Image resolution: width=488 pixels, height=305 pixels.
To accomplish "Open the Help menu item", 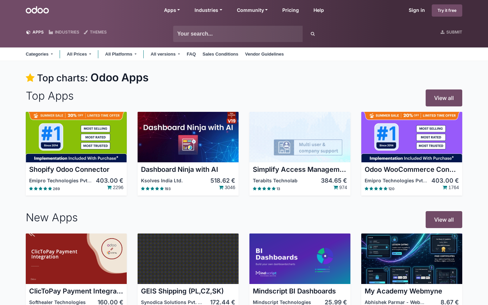I will click(319, 10).
